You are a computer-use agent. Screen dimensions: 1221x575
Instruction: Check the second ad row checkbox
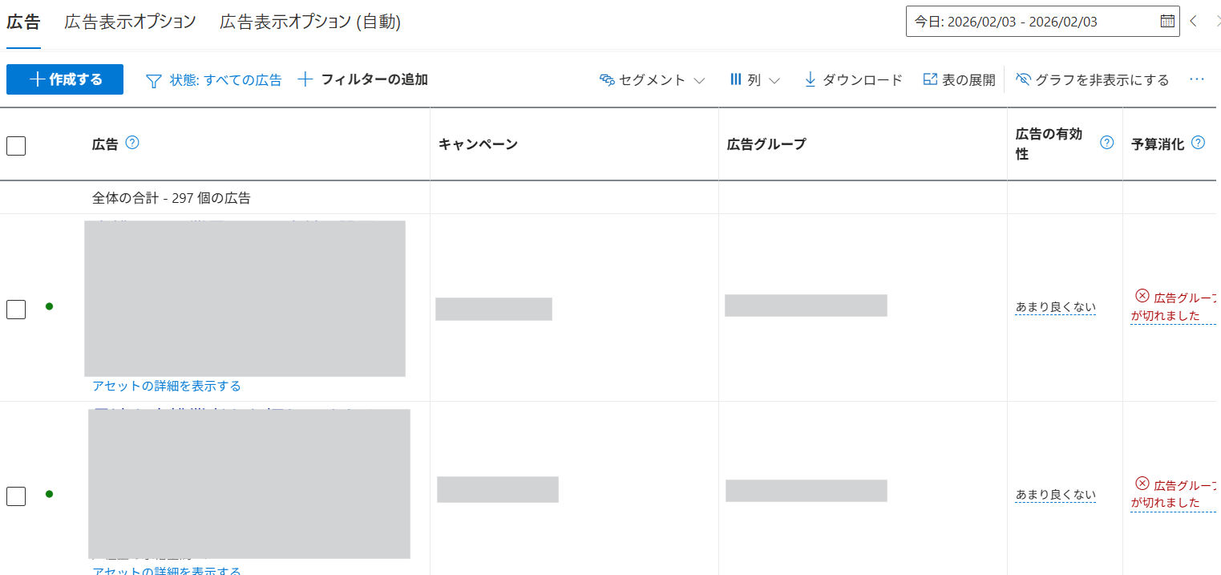[x=16, y=496]
